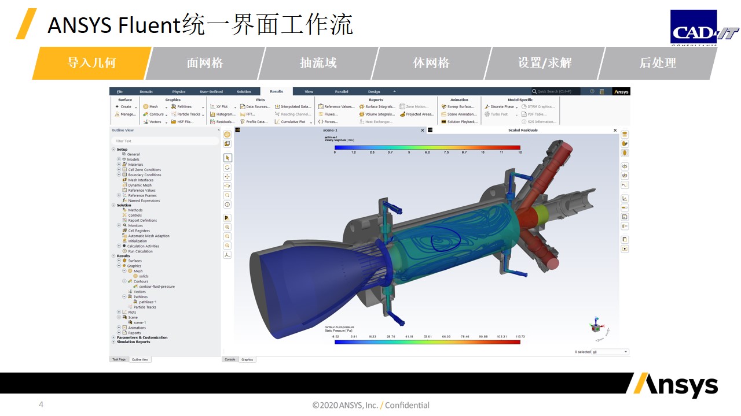The image size is (741, 416).
Task: Open the Forces report
Action: (328, 122)
